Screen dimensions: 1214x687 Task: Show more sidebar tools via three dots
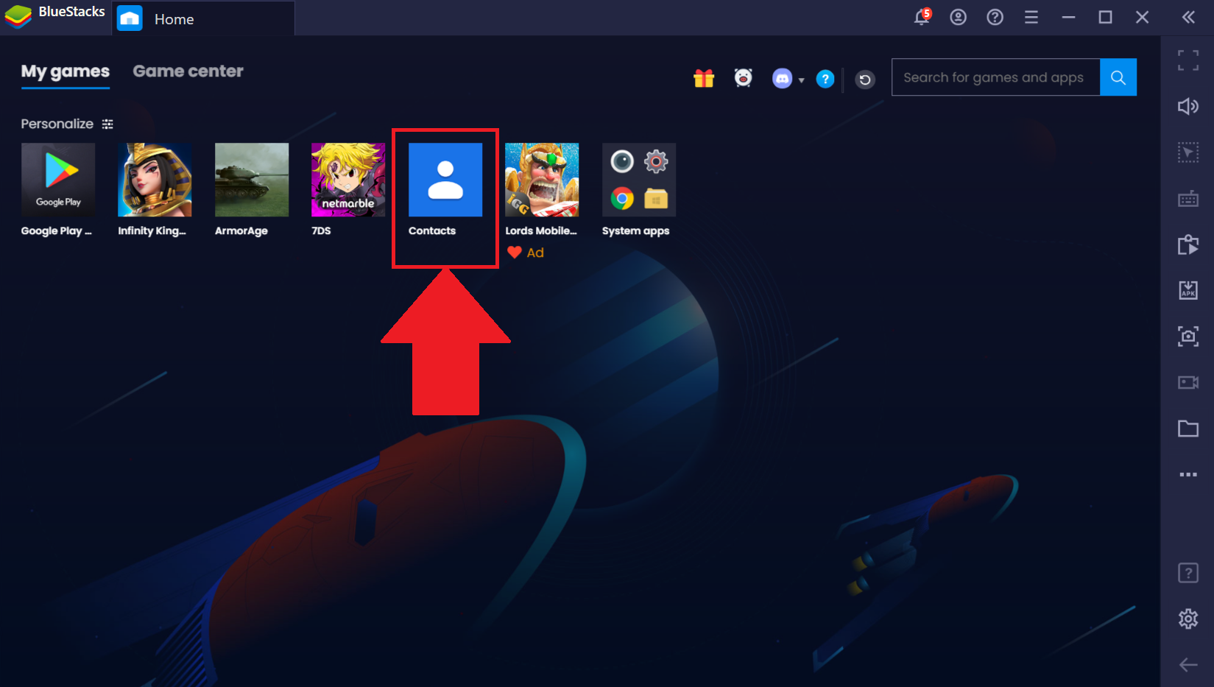(x=1188, y=475)
